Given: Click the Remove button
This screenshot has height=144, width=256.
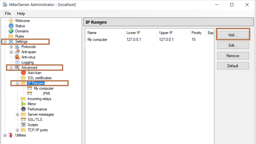Looking at the screenshot, I should click(x=233, y=56).
